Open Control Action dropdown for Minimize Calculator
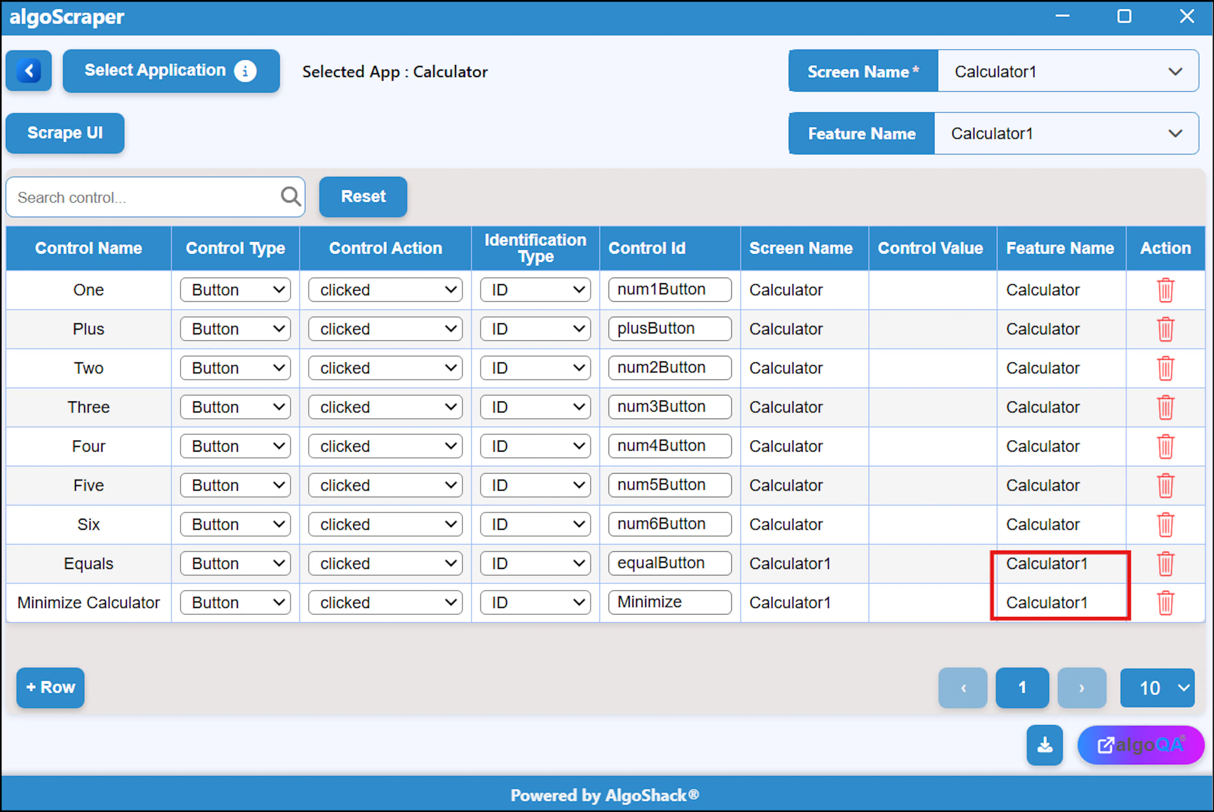The height and width of the screenshot is (812, 1214). pyautogui.click(x=385, y=603)
